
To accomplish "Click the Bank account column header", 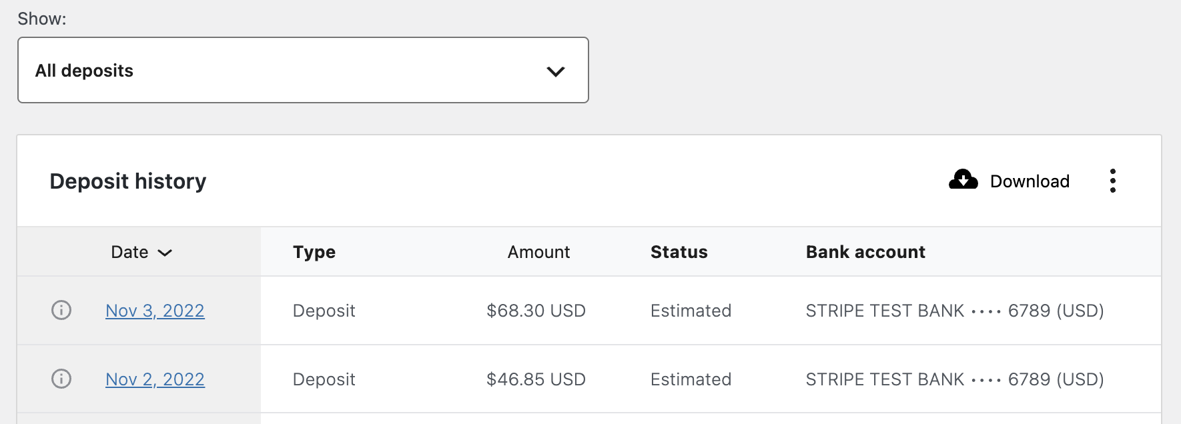I will pyautogui.click(x=865, y=252).
